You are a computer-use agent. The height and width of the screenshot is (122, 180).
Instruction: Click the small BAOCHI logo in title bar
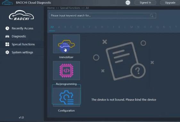(7, 3)
